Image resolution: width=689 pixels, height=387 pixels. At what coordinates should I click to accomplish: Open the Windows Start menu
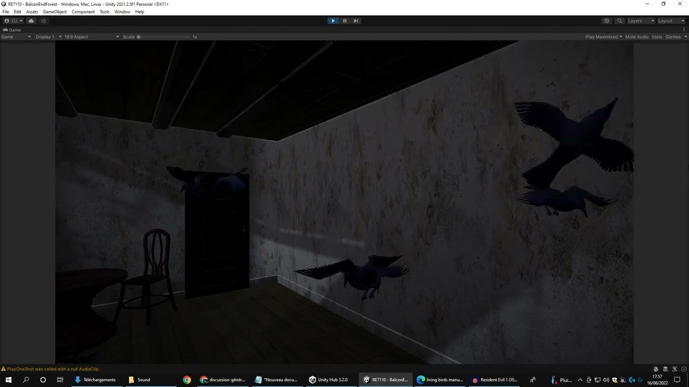pos(9,379)
